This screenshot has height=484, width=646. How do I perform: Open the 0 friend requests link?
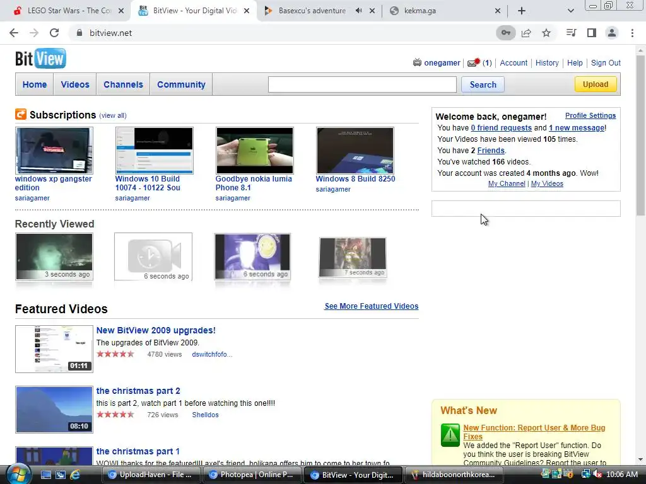pyautogui.click(x=501, y=127)
